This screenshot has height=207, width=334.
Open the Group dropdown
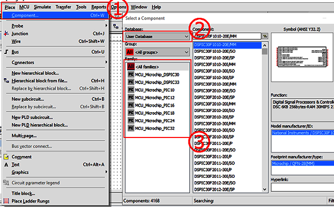click(157, 52)
